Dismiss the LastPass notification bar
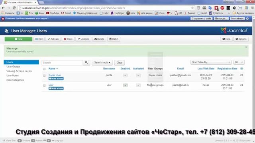 tap(247, 19)
